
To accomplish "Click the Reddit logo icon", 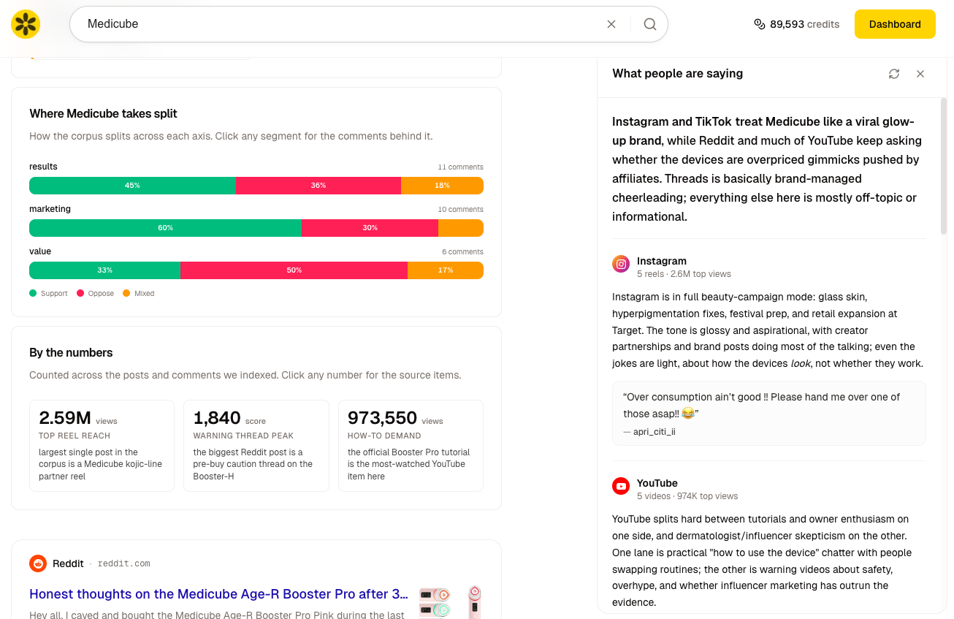I will 38,563.
